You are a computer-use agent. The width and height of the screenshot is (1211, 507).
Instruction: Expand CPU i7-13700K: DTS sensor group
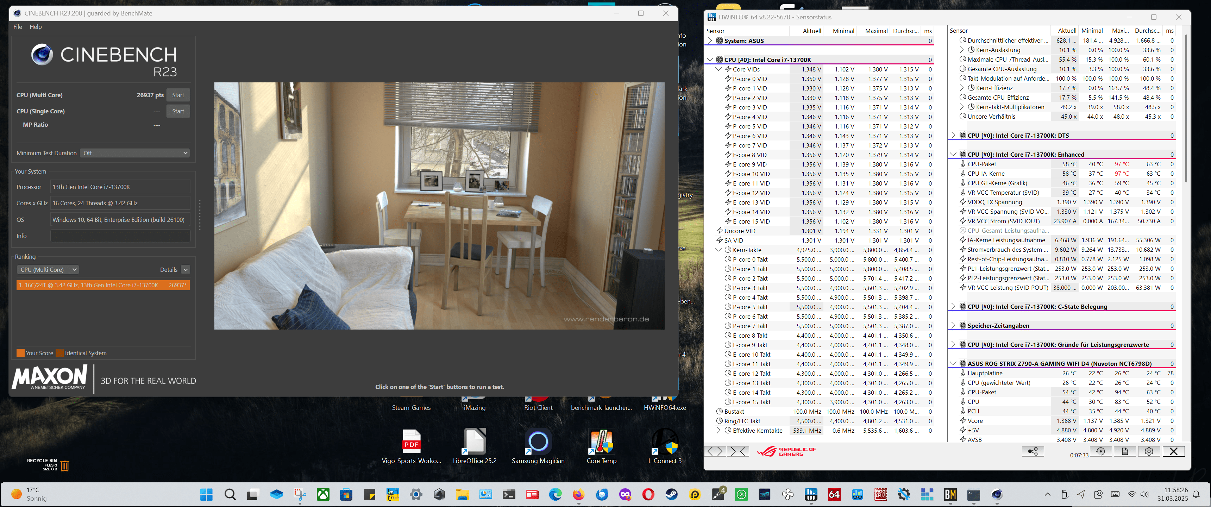(x=953, y=136)
